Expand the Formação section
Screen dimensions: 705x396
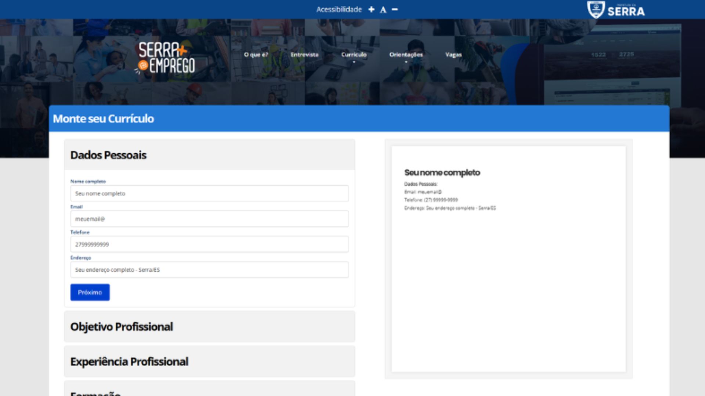(x=209, y=391)
